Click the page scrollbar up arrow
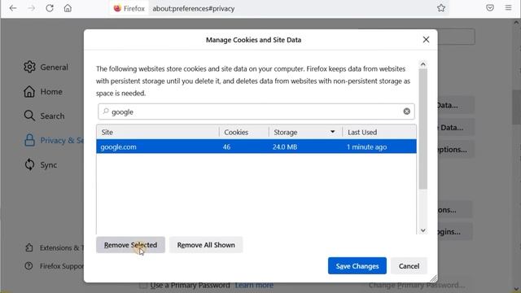This screenshot has height=293, width=521. coord(516,23)
